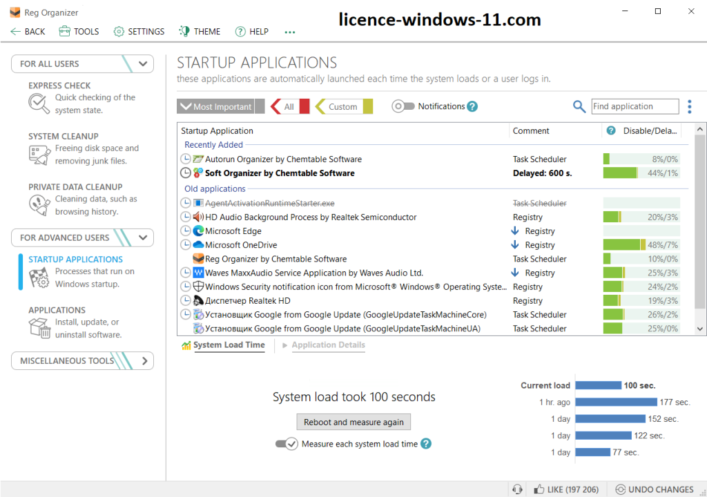Click the Microsoft Edge app icon
This screenshot has height=497, width=707.
pos(198,231)
